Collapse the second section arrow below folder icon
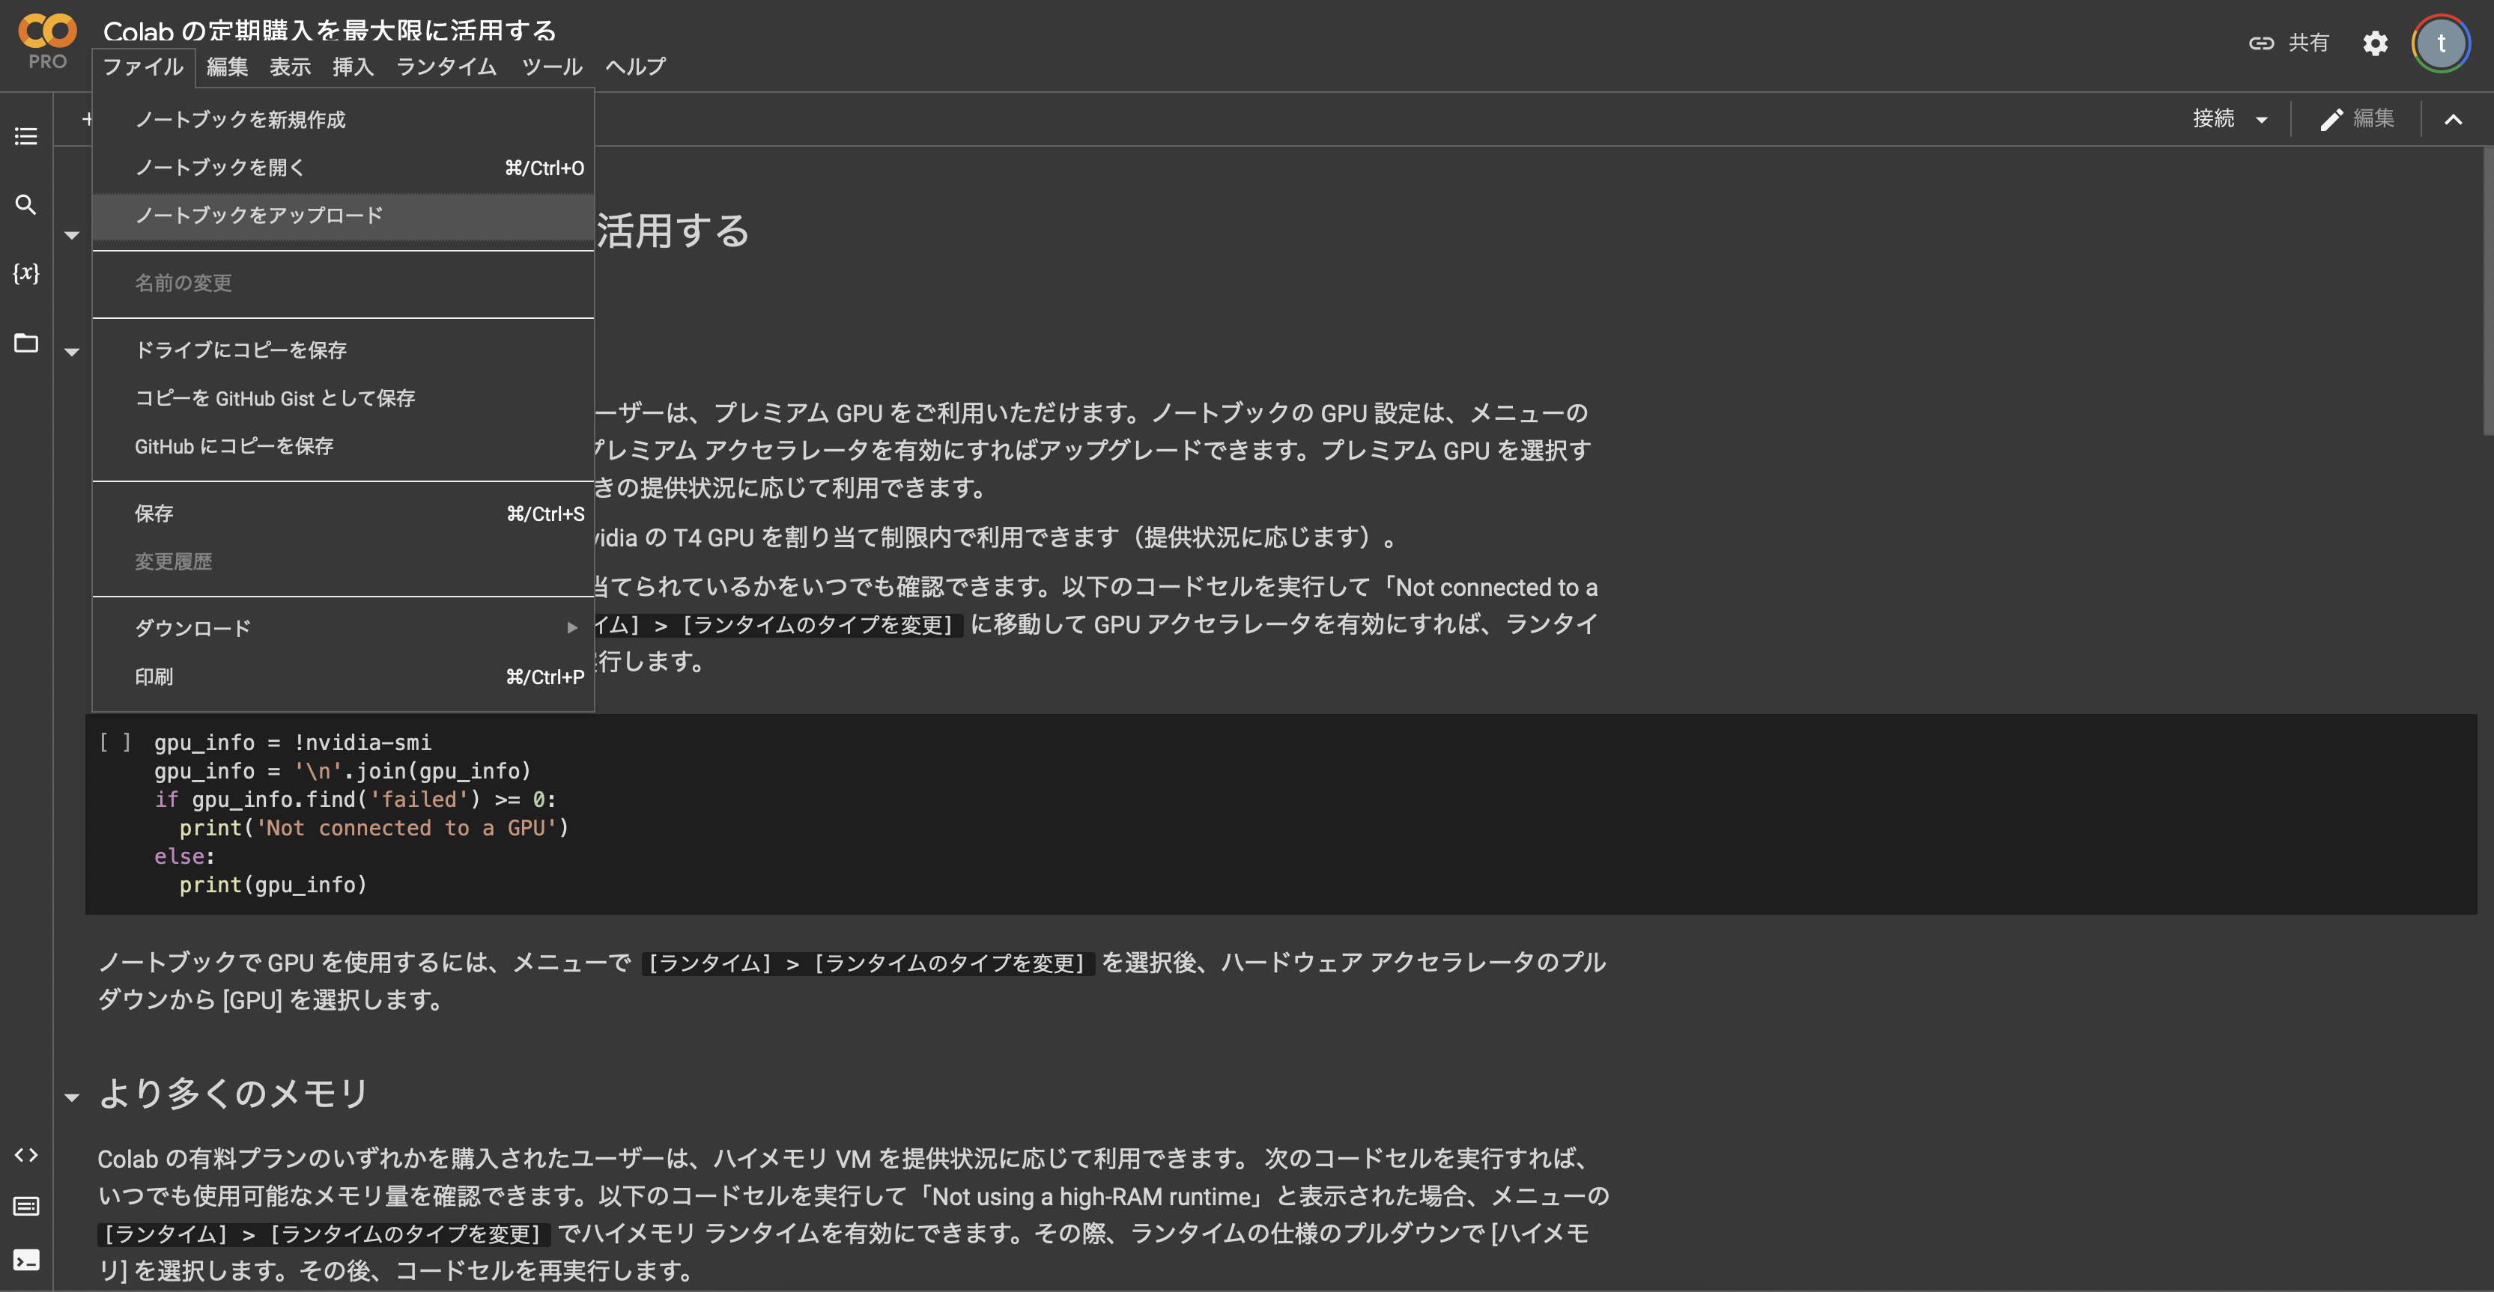2494x1292 pixels. [x=72, y=353]
